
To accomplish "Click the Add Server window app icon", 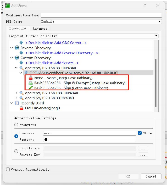I will click(x=7, y=5).
